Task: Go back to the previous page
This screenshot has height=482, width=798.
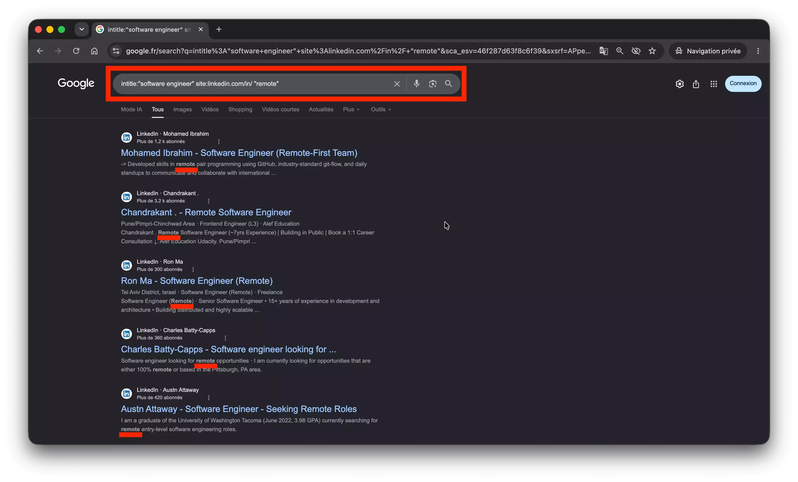Action: pyautogui.click(x=40, y=51)
